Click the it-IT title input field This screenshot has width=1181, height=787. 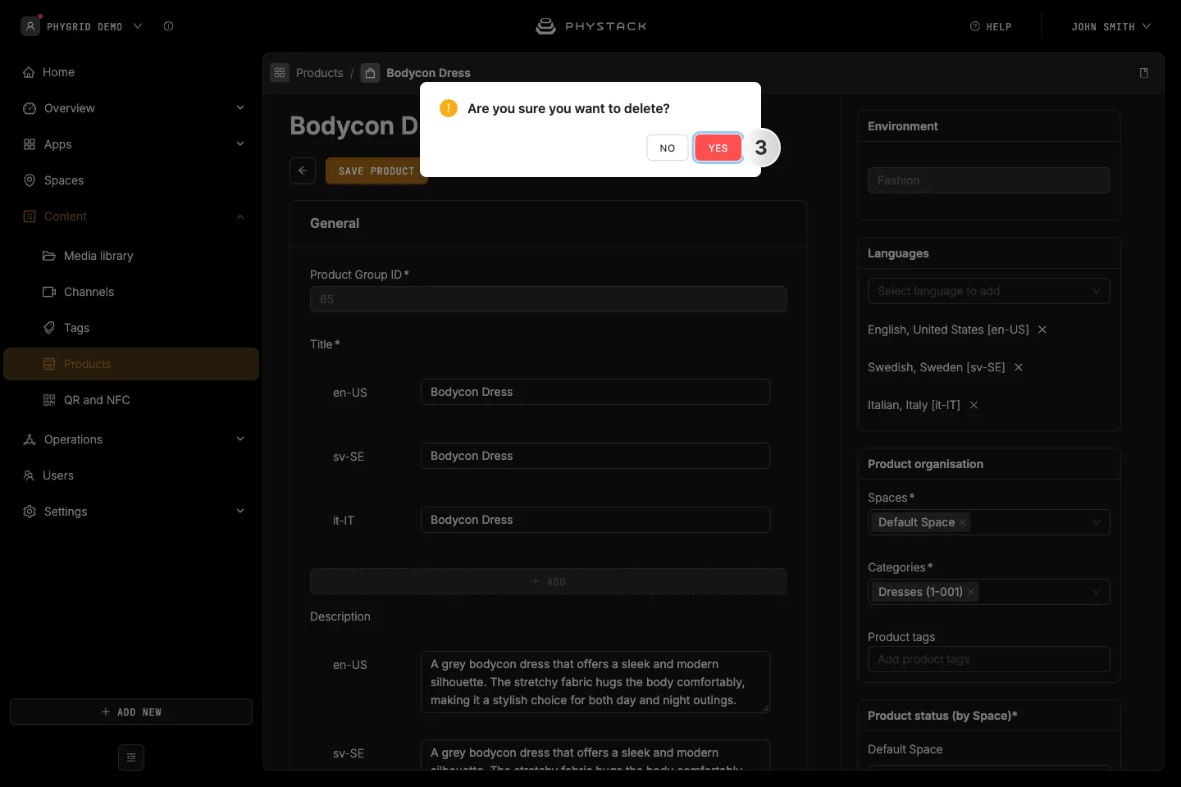[x=595, y=520]
